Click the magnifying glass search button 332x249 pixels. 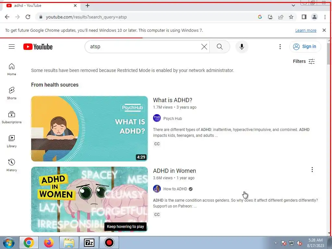pyautogui.click(x=220, y=47)
